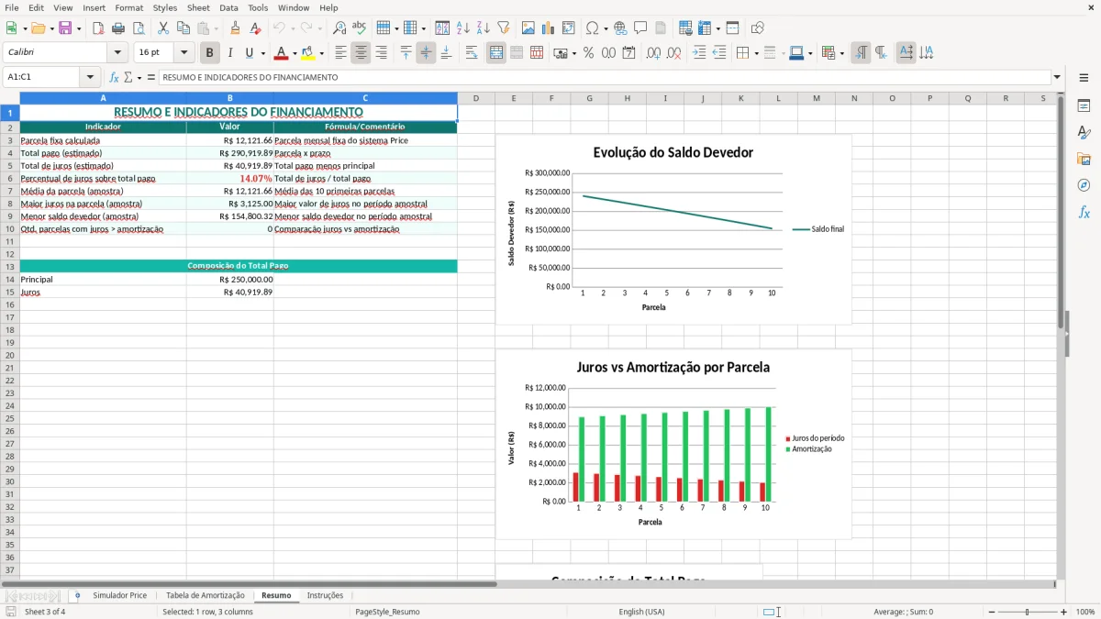The image size is (1101, 619).
Task: Click the formula input line
Action: coord(605,77)
